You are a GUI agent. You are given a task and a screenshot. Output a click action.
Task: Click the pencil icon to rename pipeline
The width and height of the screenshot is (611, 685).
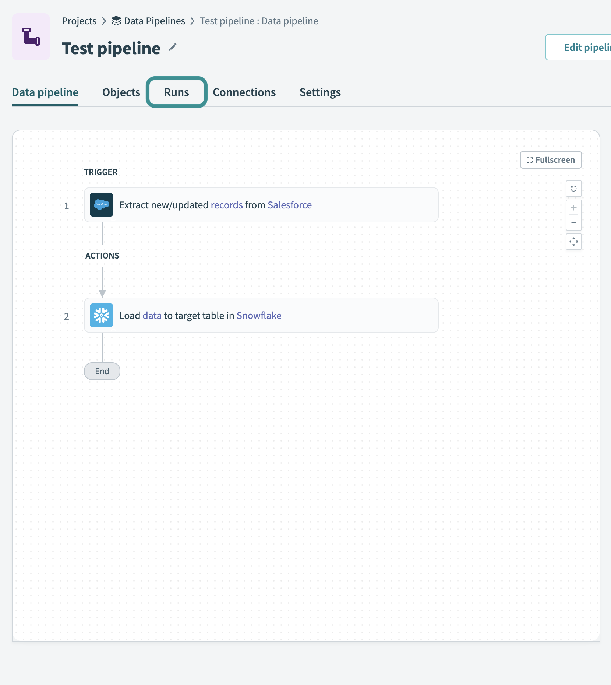(173, 48)
